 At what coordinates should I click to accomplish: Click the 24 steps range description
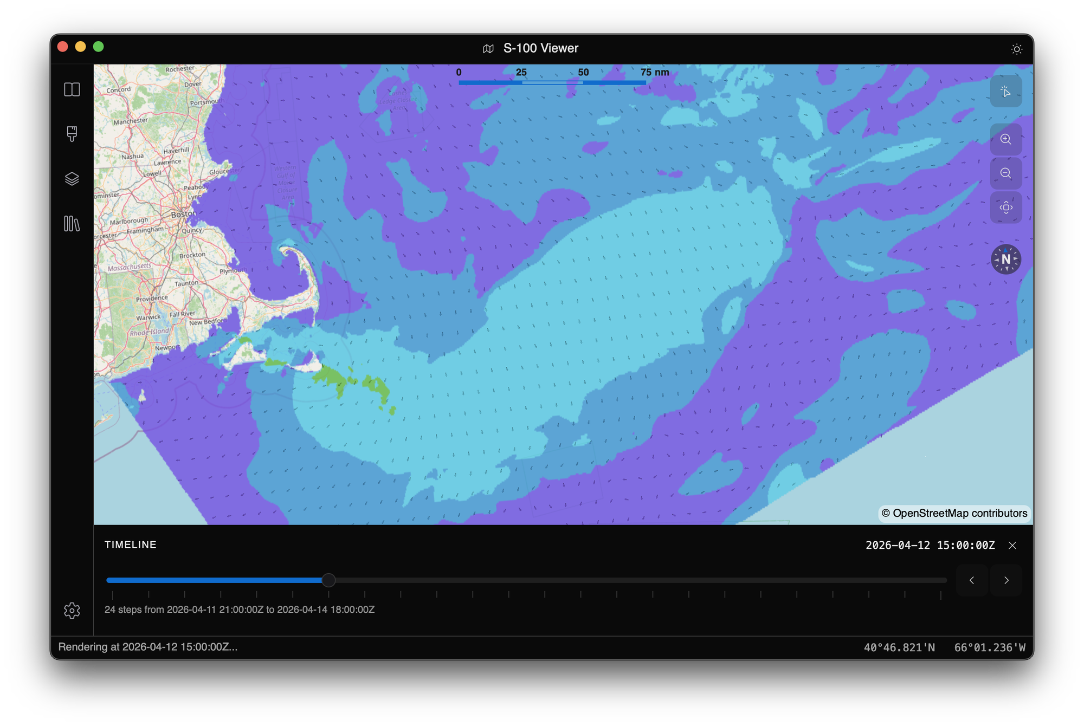(240, 610)
